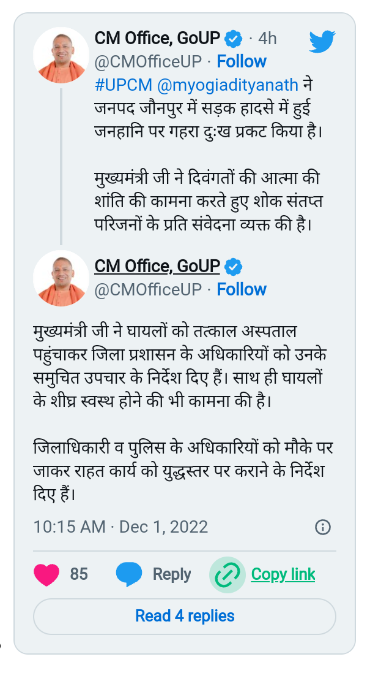
Task: Click the verified badge on the second tweet
Action: [234, 267]
